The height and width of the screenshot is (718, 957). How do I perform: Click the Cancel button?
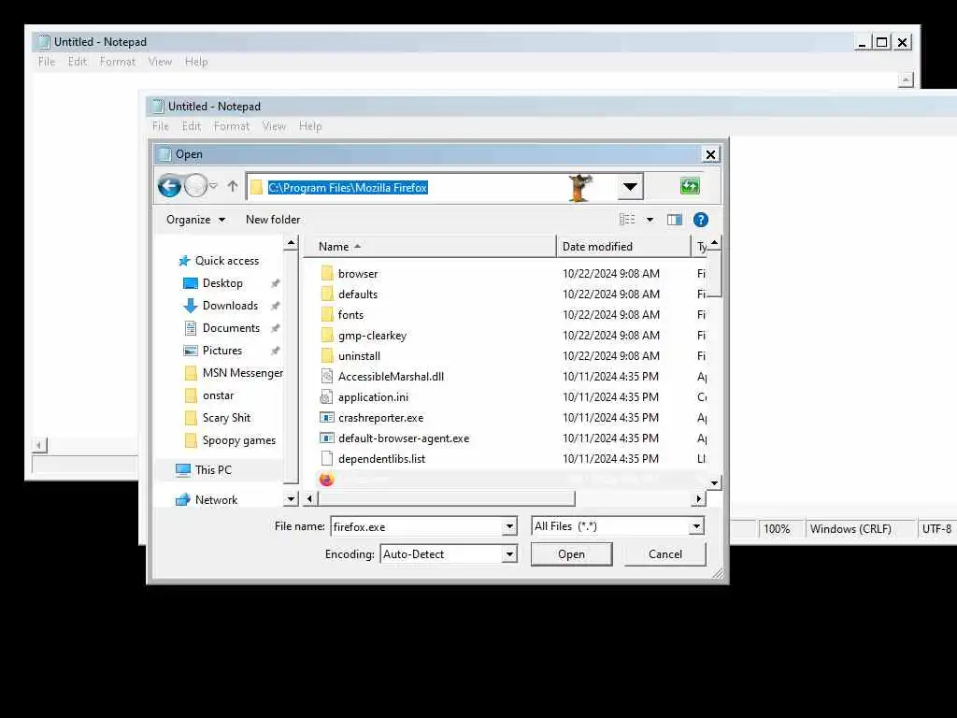pos(665,554)
